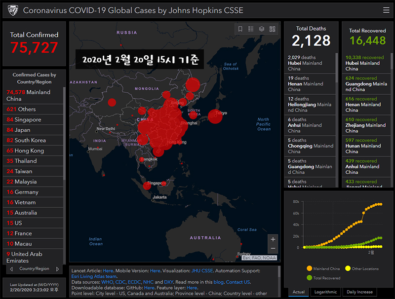Select the '9 United Arab Emirates' row
The image size is (395, 299).
pos(33,257)
